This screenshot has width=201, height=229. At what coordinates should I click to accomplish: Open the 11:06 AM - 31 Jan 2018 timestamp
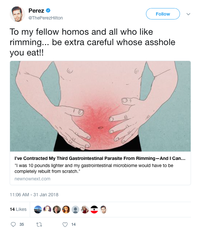point(34,195)
